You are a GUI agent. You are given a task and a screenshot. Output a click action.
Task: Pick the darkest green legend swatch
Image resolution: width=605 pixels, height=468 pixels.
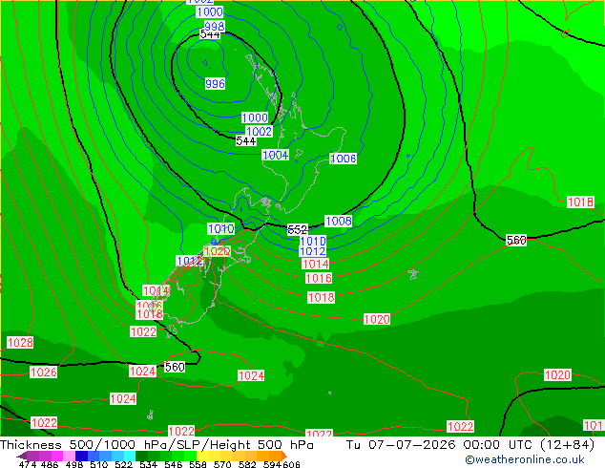point(141,456)
